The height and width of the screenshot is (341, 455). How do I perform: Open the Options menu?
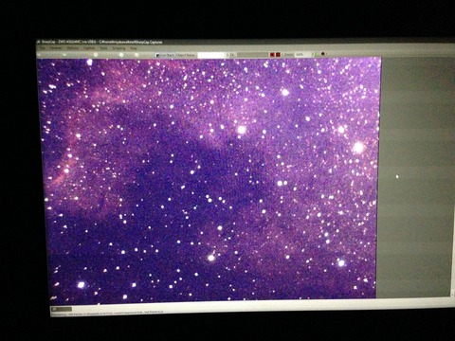point(73,48)
